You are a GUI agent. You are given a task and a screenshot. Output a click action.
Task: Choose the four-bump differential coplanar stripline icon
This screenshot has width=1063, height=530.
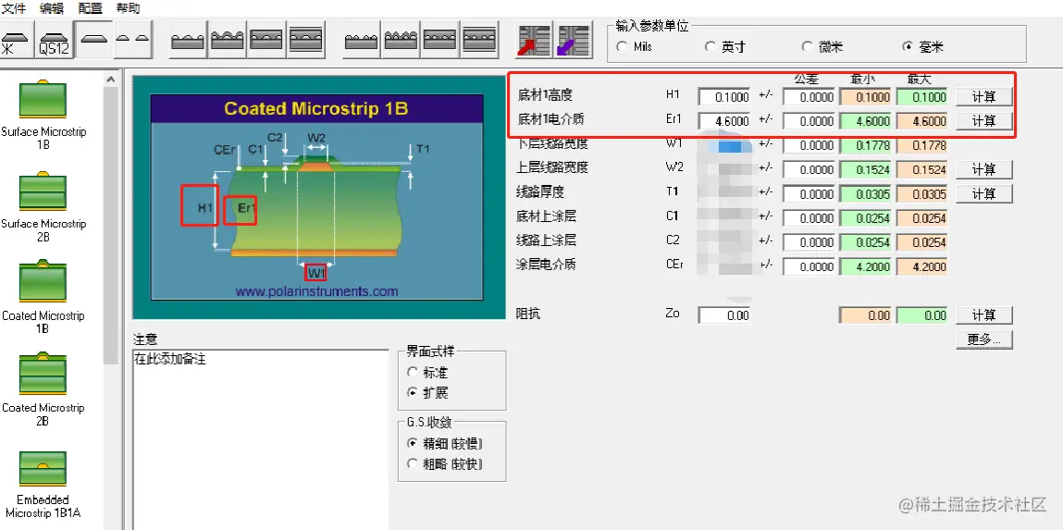pos(480,41)
